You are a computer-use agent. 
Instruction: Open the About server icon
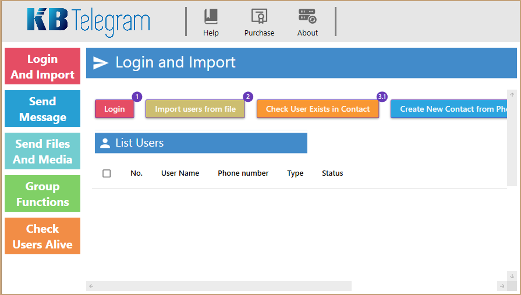click(307, 16)
